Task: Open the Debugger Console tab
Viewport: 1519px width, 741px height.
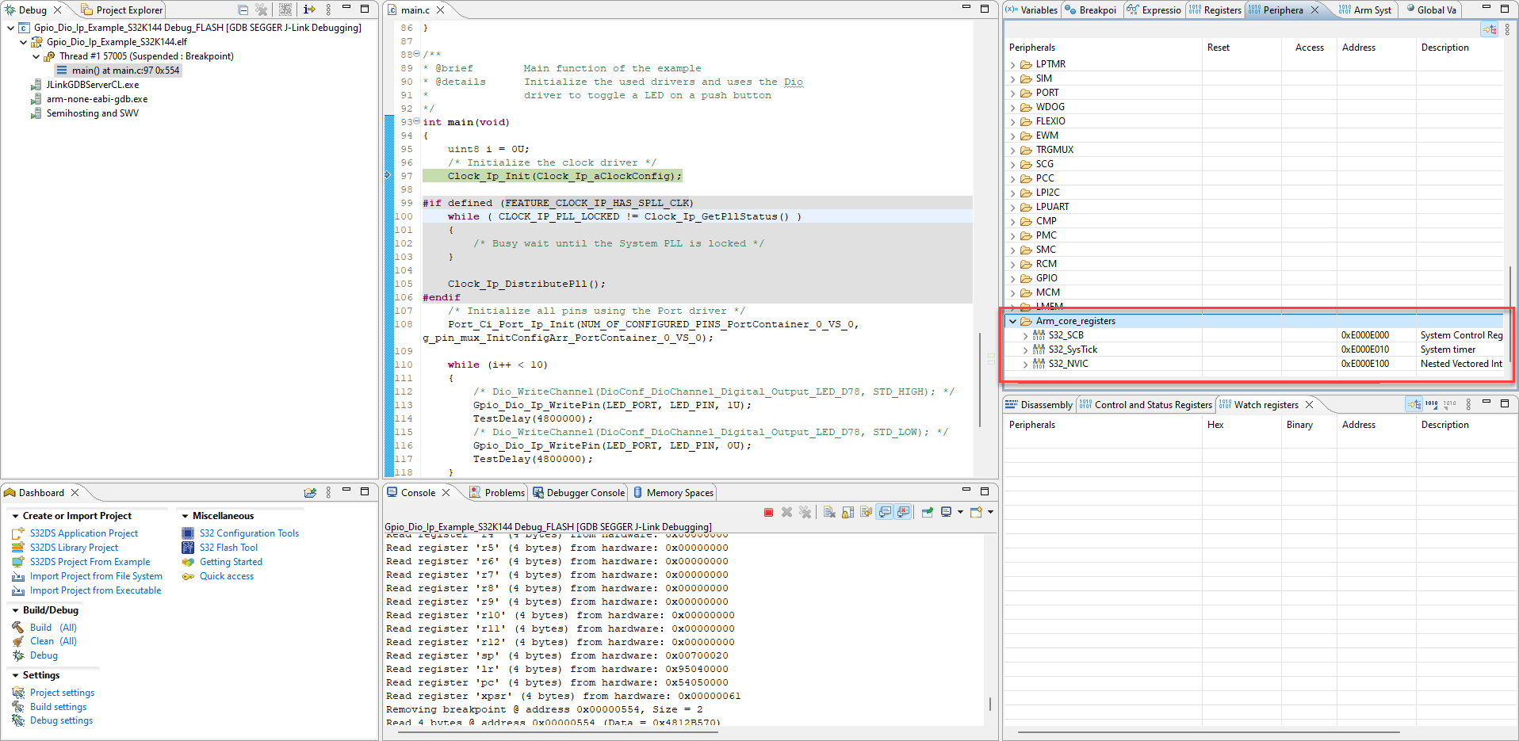Action: point(579,492)
